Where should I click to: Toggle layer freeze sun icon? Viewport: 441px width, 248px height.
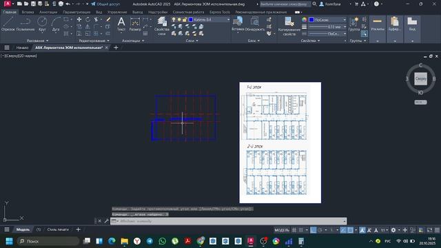(179, 19)
